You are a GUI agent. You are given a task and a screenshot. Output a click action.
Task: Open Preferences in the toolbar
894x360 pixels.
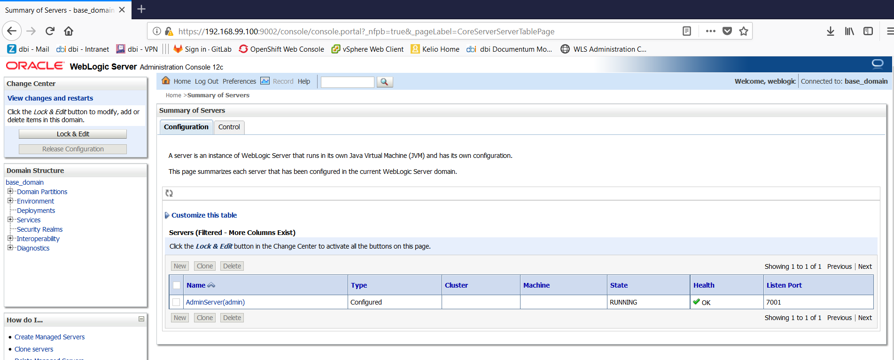click(239, 81)
